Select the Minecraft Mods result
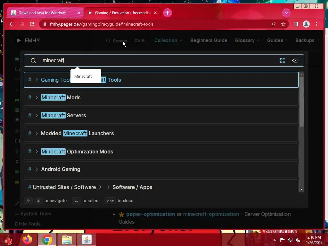Image resolution: width=328 pixels, height=246 pixels. click(161, 97)
